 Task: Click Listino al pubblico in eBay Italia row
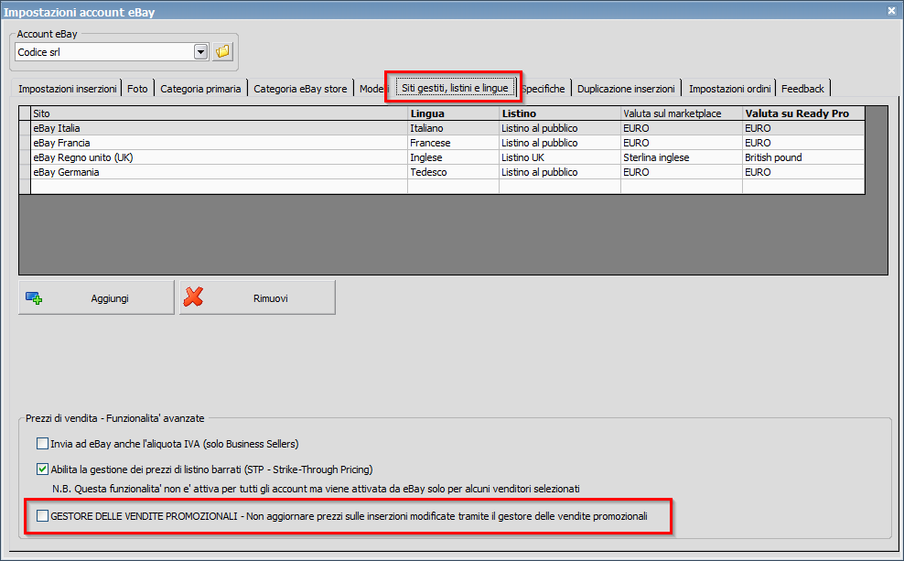(x=560, y=128)
